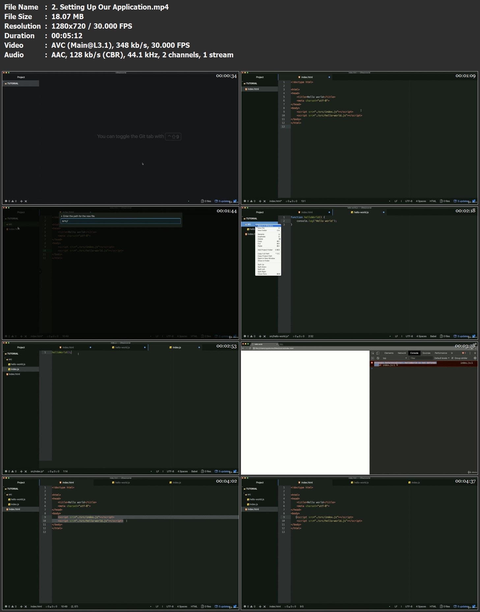The width and height of the screenshot is (480, 612).
Task: Click the 10:49 cursor position button at 04:02
Action: click(64, 606)
